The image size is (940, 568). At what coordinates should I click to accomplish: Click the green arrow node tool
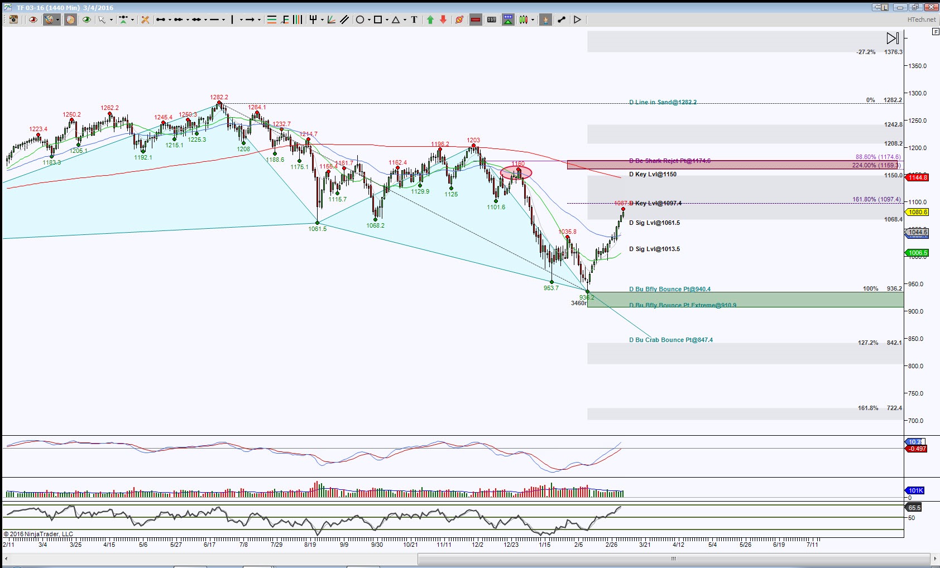point(123,20)
